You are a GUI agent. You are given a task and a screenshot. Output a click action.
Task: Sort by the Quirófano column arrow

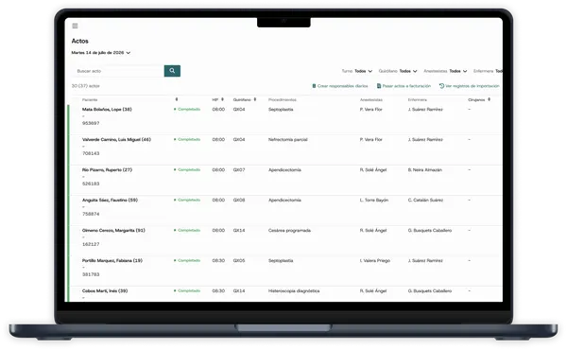point(255,99)
